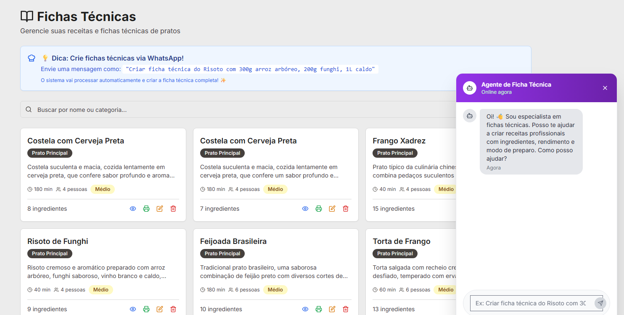Print the Risoto de Funghi recipe
Viewport: 624px width, 315px height.
146,309
